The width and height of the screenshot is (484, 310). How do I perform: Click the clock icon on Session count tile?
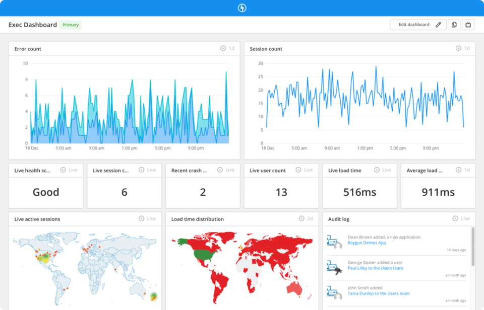pyautogui.click(x=458, y=48)
